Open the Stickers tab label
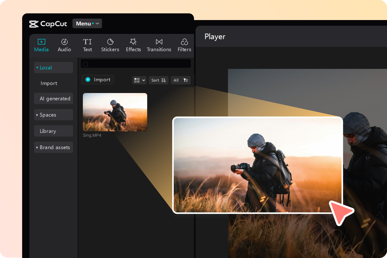The image size is (387, 258). point(110,49)
